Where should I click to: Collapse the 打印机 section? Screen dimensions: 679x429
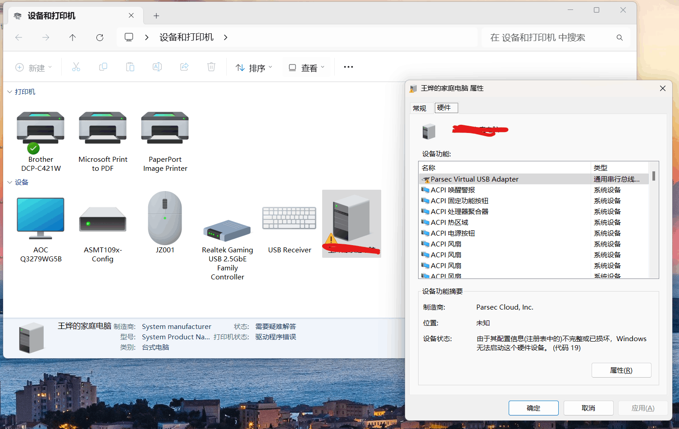tap(9, 91)
